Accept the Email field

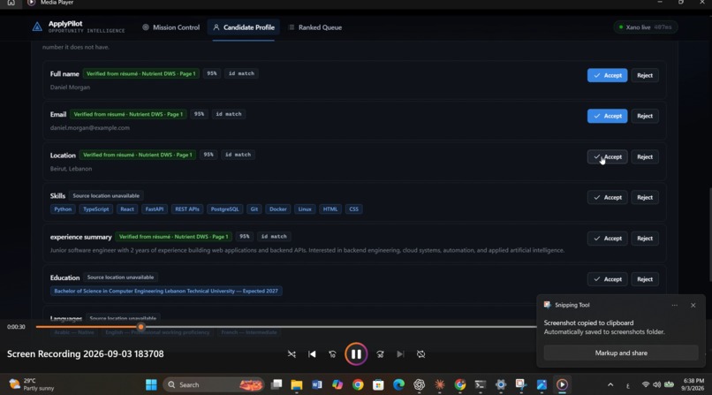coord(607,117)
